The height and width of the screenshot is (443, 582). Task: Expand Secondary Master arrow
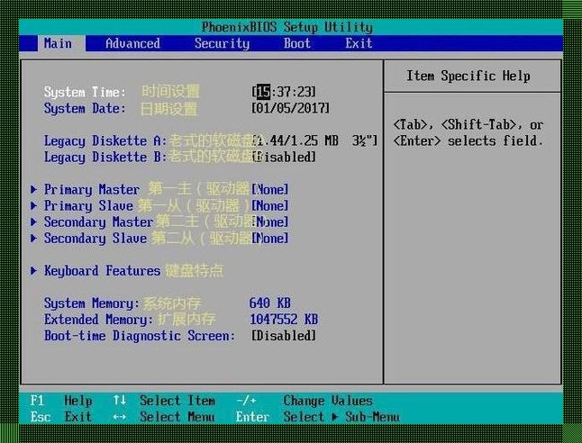[x=33, y=221]
